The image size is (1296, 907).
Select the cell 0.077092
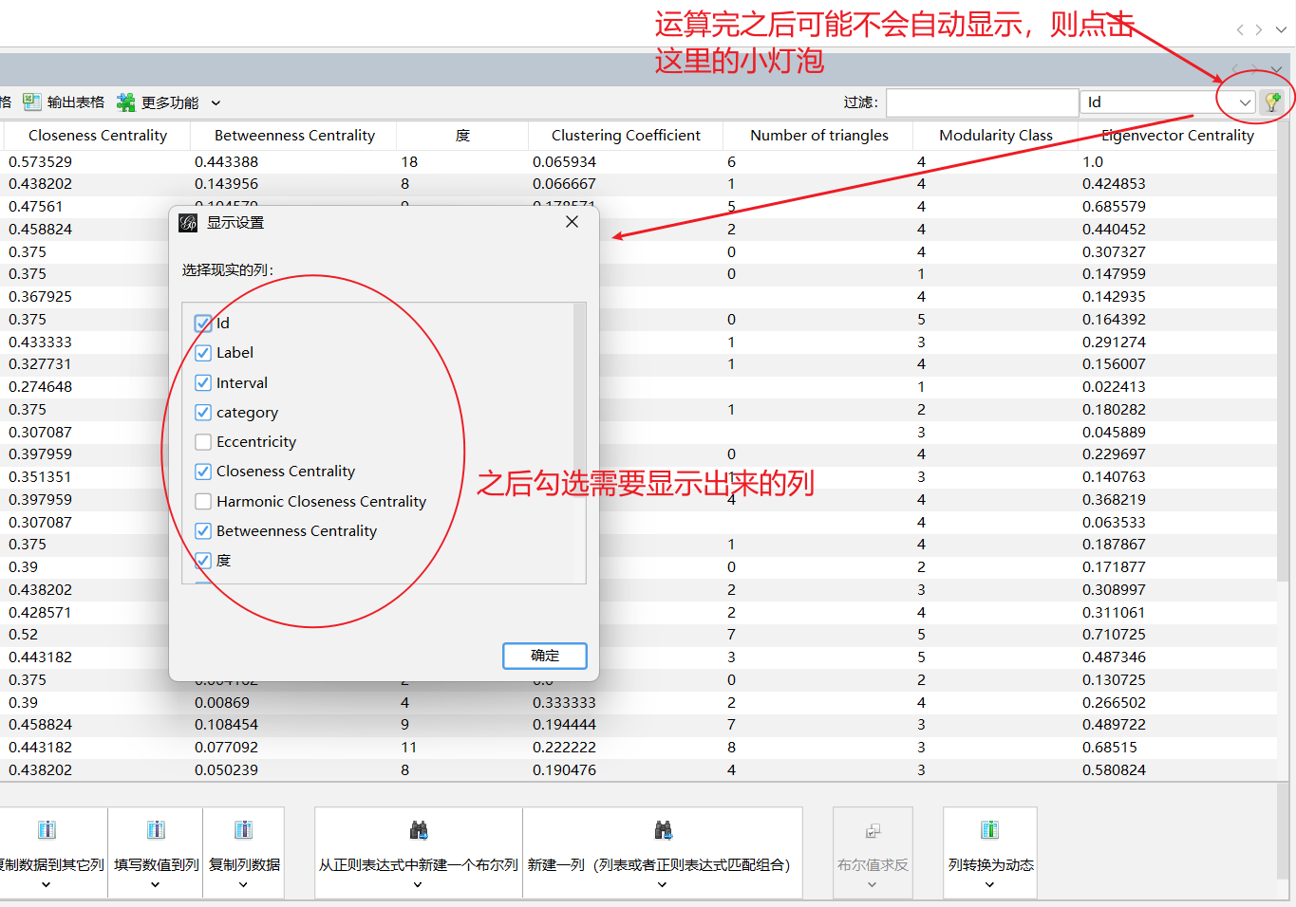coord(227,748)
